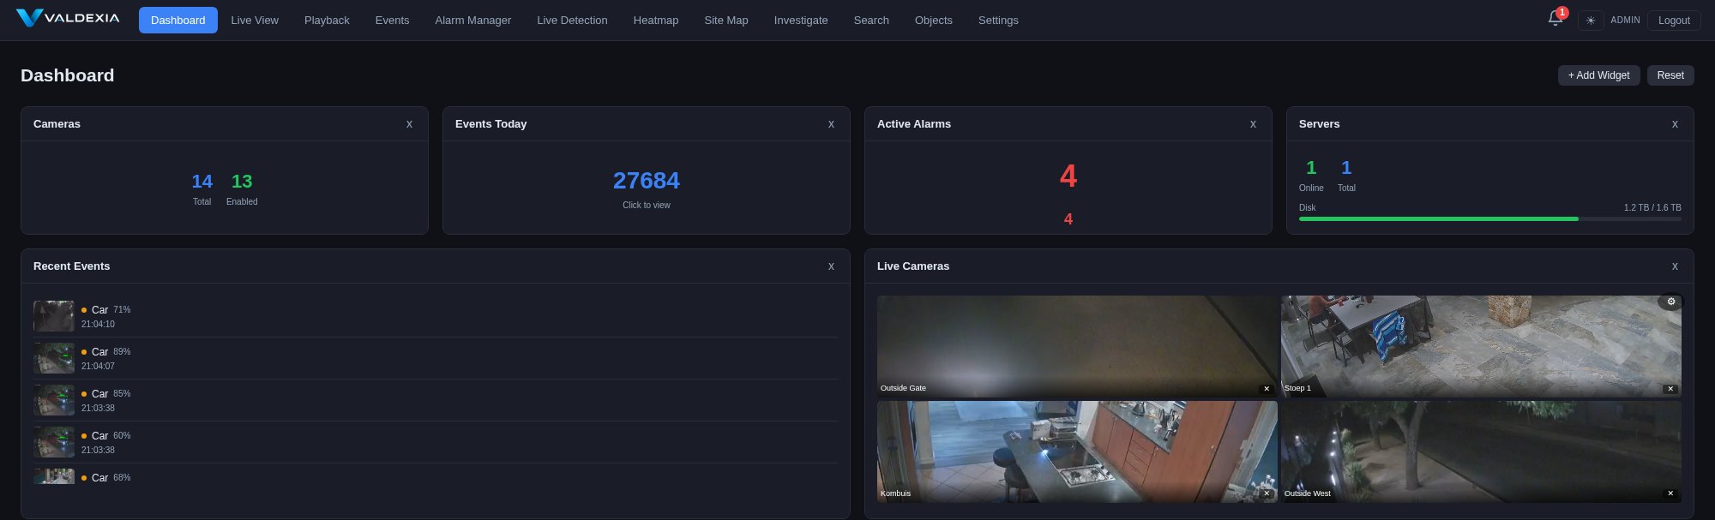Screen dimensions: 1715x520
Task: Click the Add Widget button
Action: [x=1598, y=75]
